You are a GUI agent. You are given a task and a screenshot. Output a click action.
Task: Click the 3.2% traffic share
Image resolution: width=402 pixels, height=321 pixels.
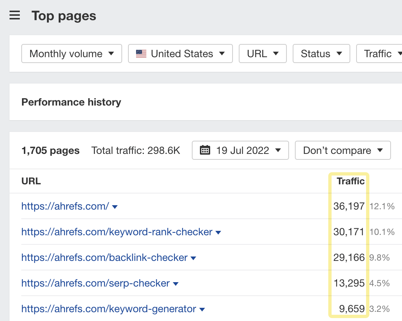click(379, 309)
